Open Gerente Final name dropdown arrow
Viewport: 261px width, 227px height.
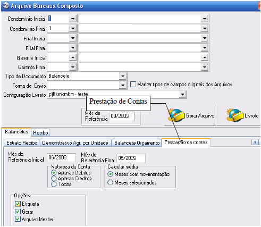coord(205,67)
